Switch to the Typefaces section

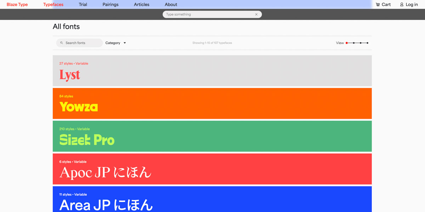click(x=53, y=4)
